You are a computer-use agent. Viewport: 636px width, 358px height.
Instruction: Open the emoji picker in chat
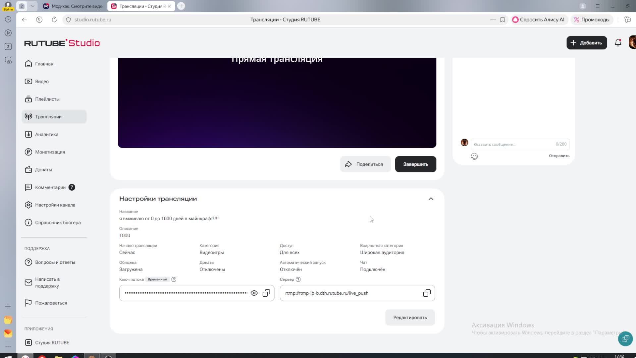click(x=474, y=156)
